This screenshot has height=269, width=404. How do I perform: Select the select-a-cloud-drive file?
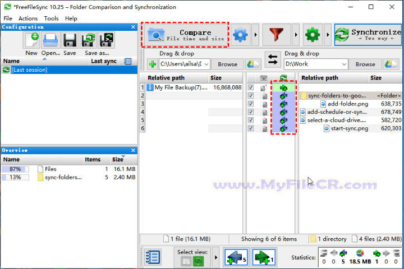pyautogui.click(x=351, y=120)
